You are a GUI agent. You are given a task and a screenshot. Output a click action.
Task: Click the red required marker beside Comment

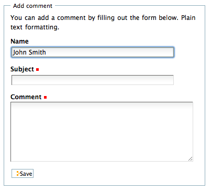45,98
